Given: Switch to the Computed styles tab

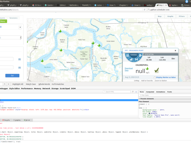Looking at the screenshot, I should point(150,92).
